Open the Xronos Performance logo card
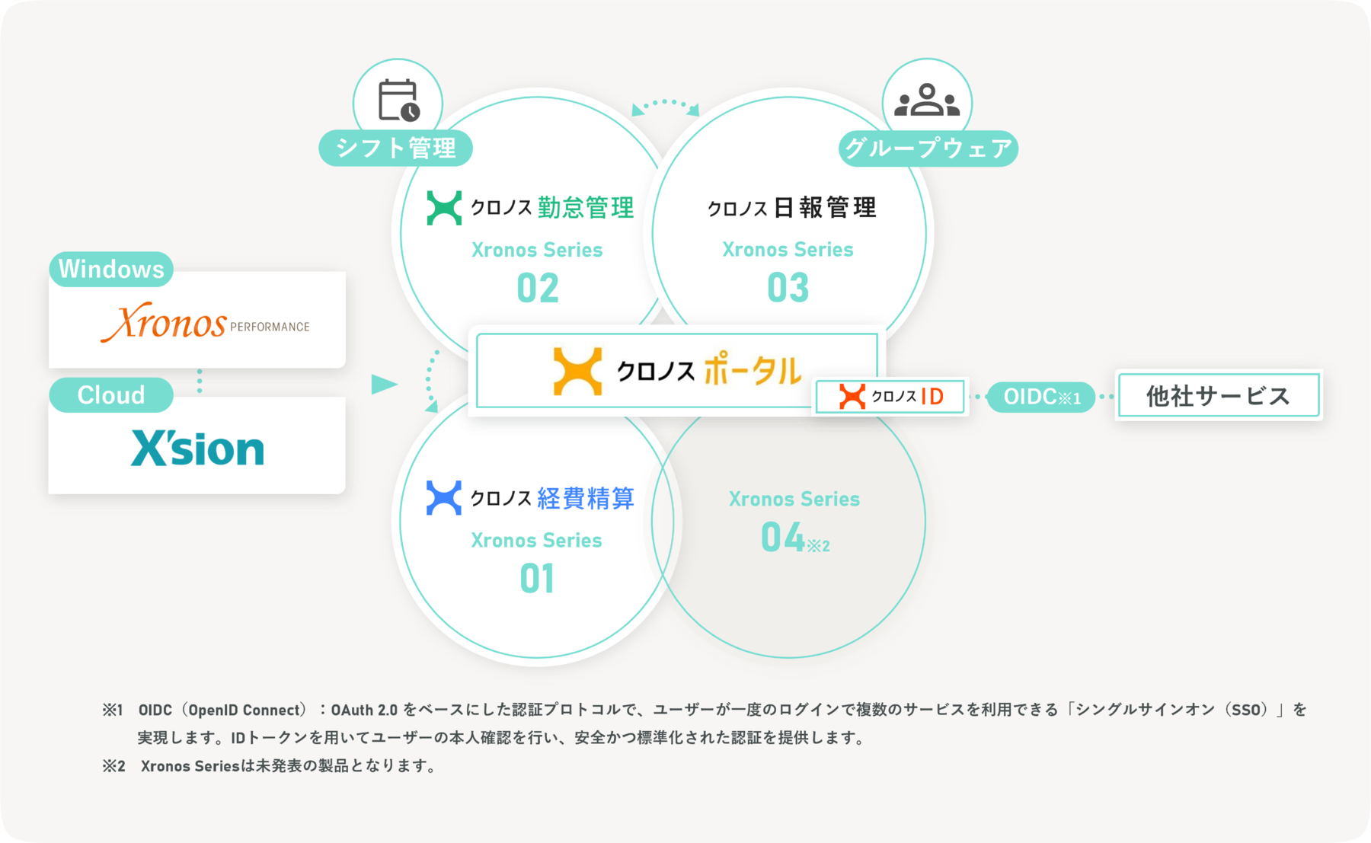Viewport: 1371px width, 843px height. (197, 320)
